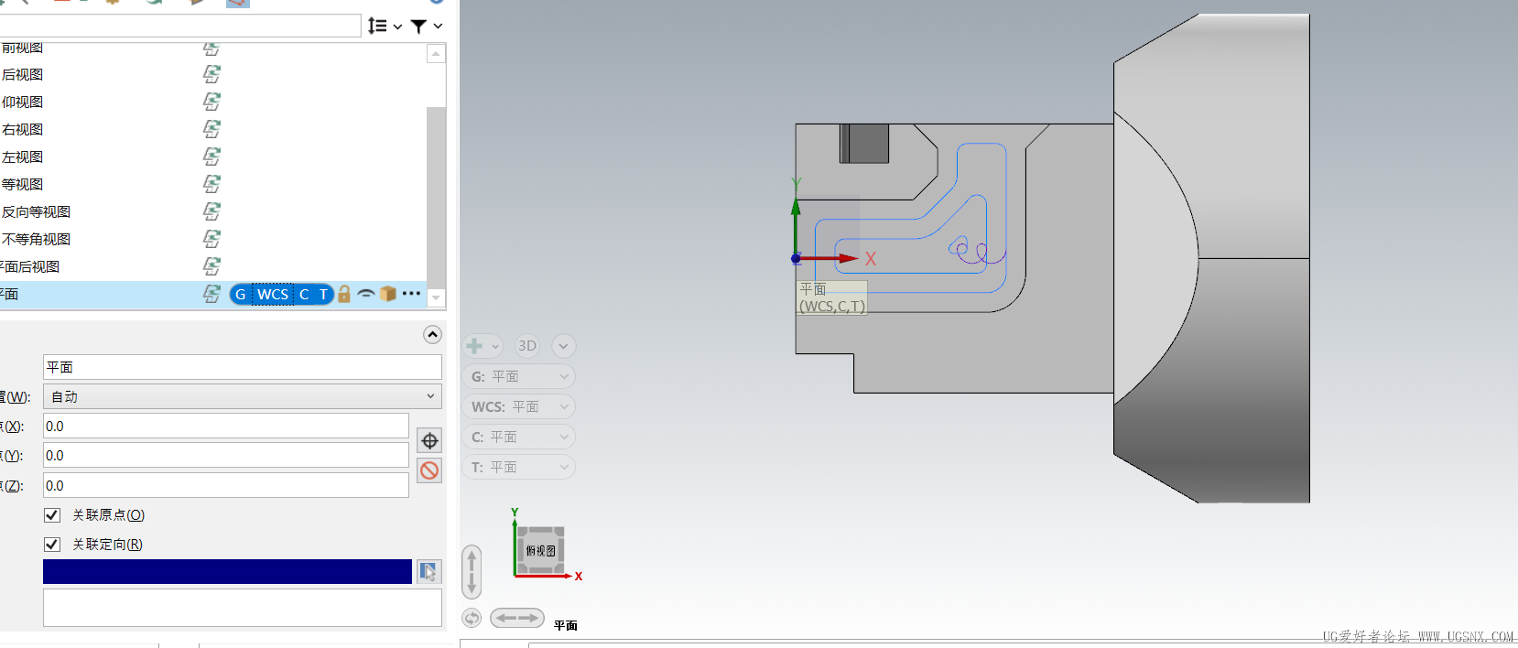Uncheck the 关联原点(O) checkbox

pos(52,515)
